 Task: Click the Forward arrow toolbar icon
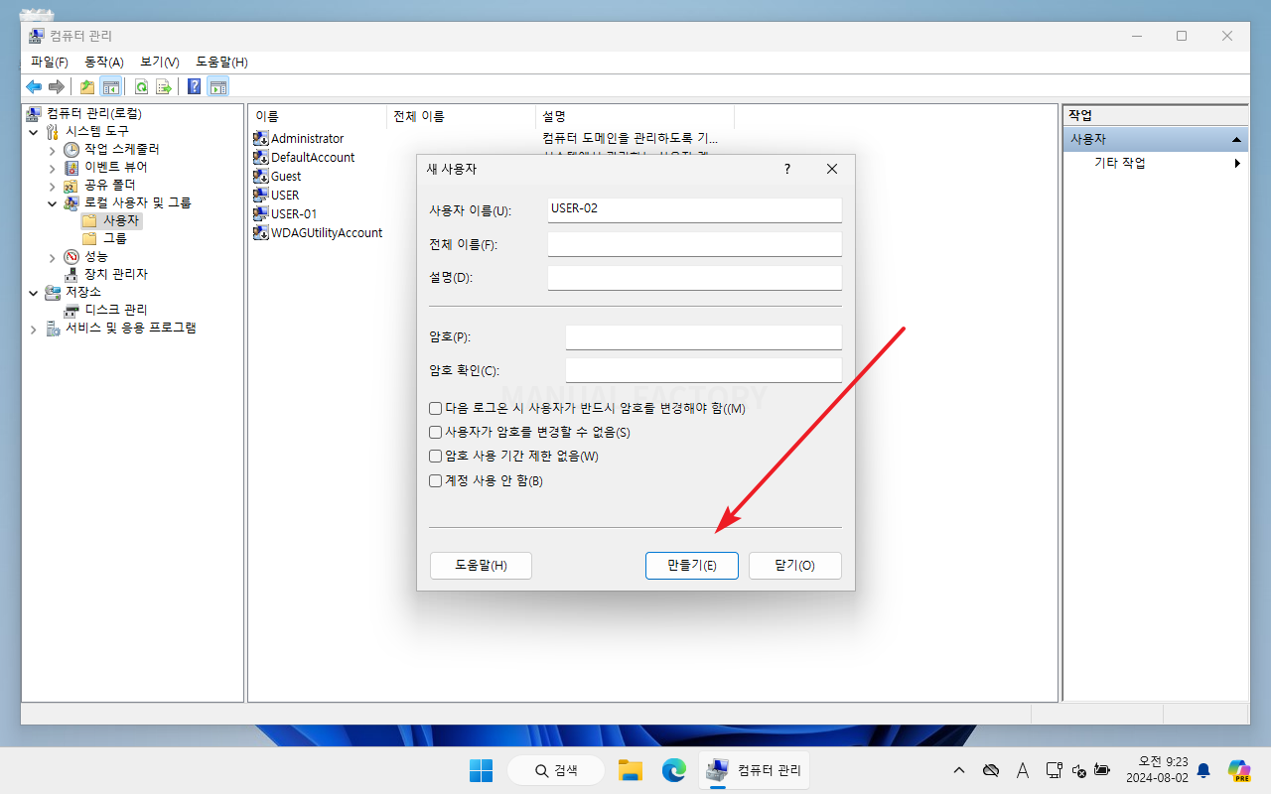[x=57, y=86]
